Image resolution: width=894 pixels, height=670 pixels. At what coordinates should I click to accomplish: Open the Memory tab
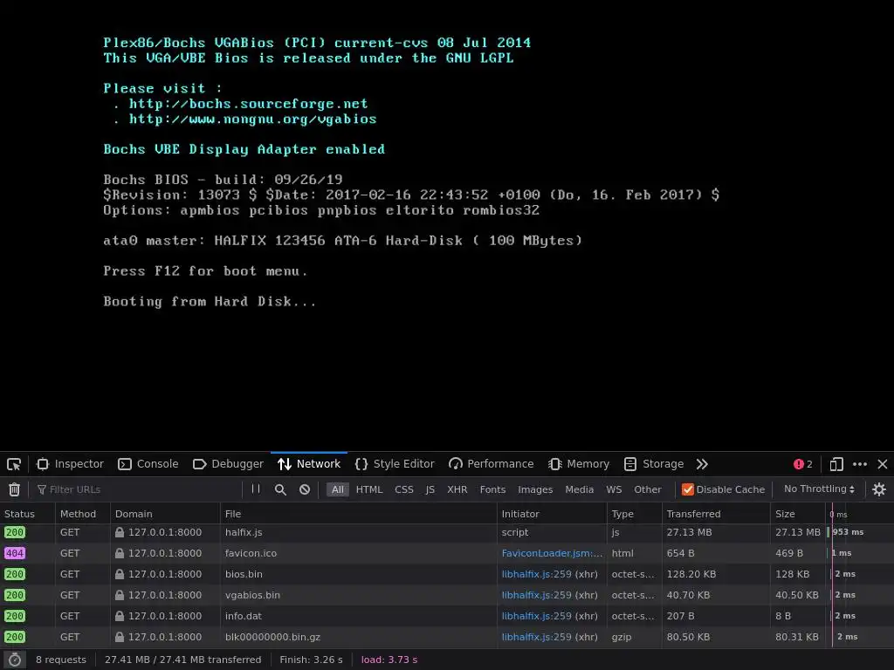coord(579,464)
